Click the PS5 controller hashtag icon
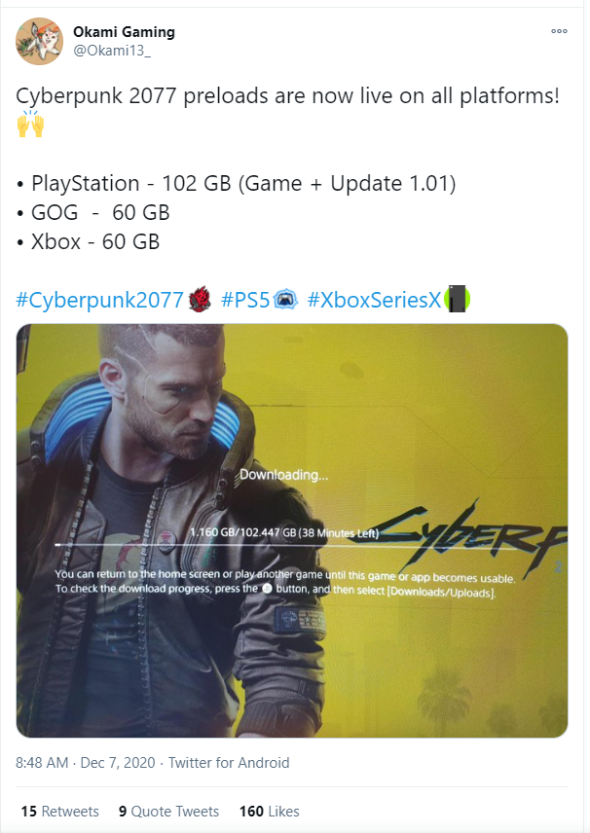 [285, 300]
